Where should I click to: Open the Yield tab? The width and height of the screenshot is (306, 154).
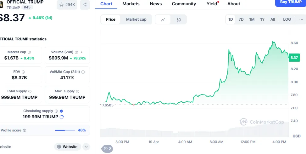tap(212, 4)
